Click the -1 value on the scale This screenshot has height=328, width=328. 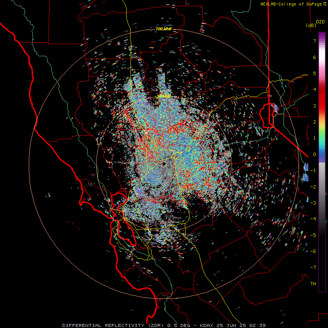coord(313,171)
